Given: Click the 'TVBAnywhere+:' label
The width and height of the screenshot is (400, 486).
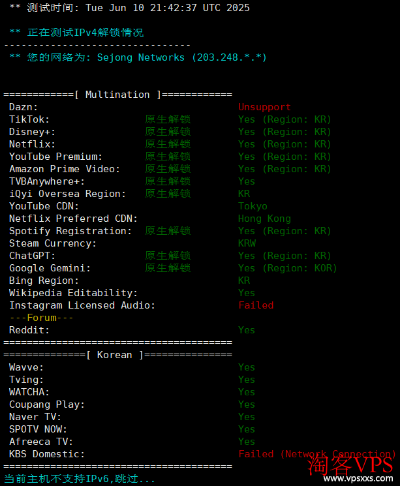Looking at the screenshot, I should (x=47, y=181).
